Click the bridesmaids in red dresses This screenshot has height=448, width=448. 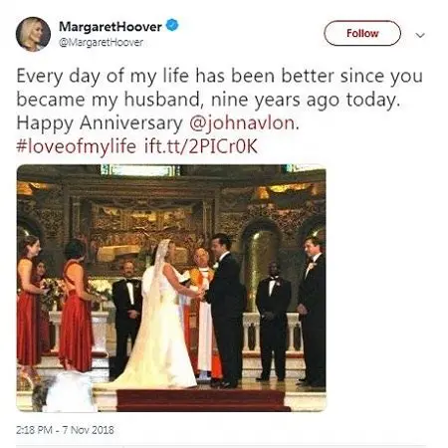55,304
